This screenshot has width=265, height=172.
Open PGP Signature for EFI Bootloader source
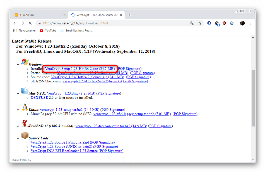pos(111,151)
